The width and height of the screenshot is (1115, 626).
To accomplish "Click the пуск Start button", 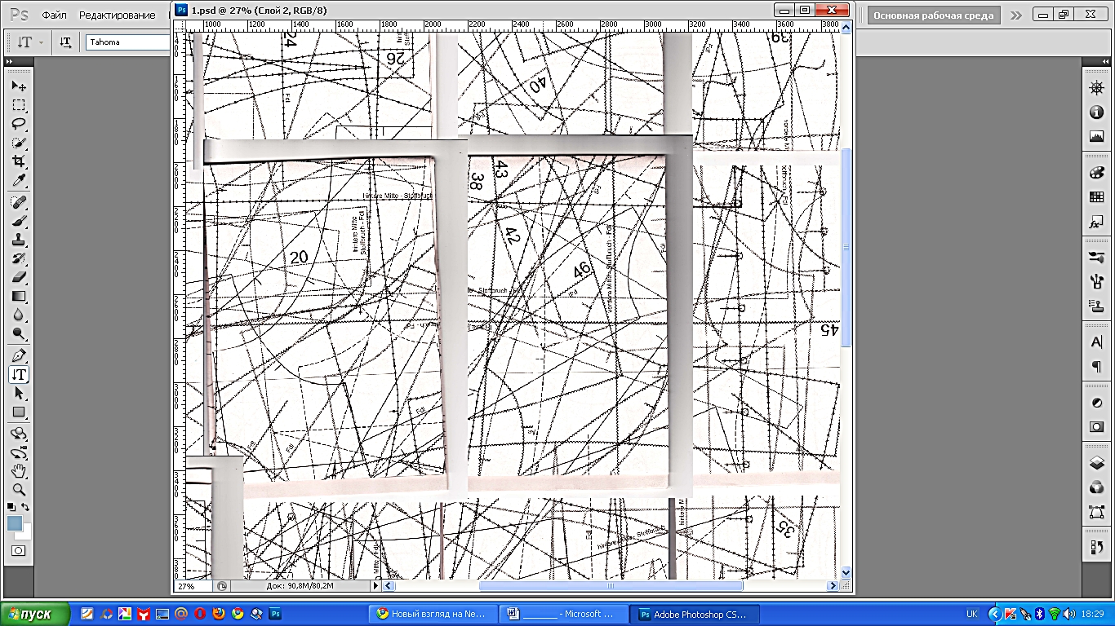I will click(x=35, y=614).
